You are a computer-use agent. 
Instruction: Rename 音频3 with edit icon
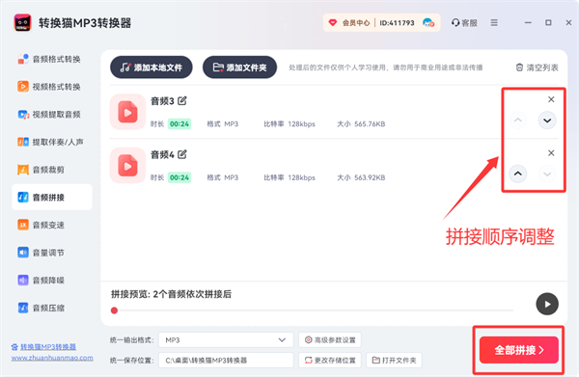point(182,100)
